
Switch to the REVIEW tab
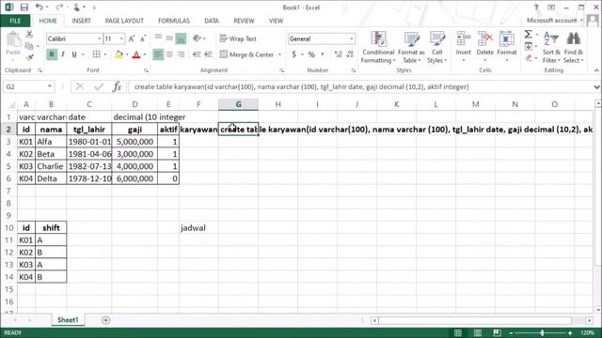[244, 21]
